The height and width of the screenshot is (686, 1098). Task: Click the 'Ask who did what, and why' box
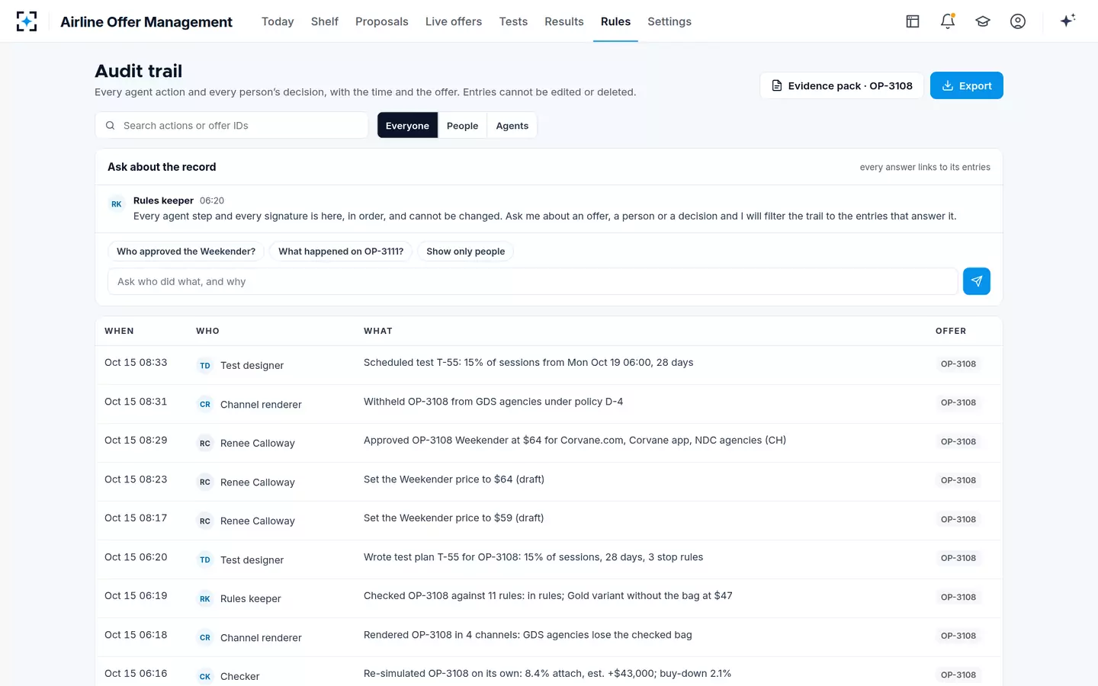[x=532, y=281]
